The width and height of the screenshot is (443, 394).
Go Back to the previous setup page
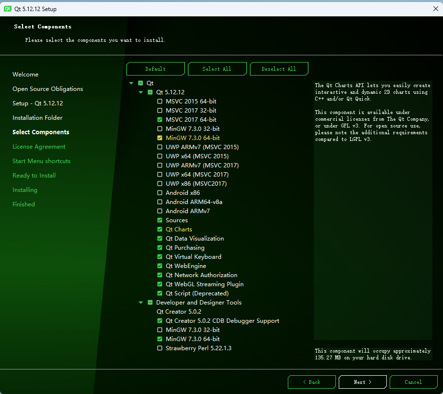point(311,382)
